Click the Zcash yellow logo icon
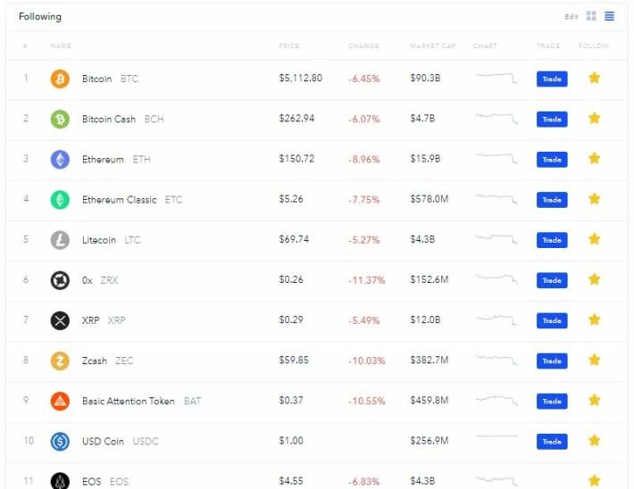The height and width of the screenshot is (489, 634). [60, 361]
